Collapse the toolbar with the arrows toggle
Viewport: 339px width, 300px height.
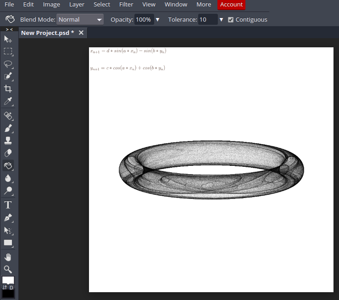pos(9,29)
